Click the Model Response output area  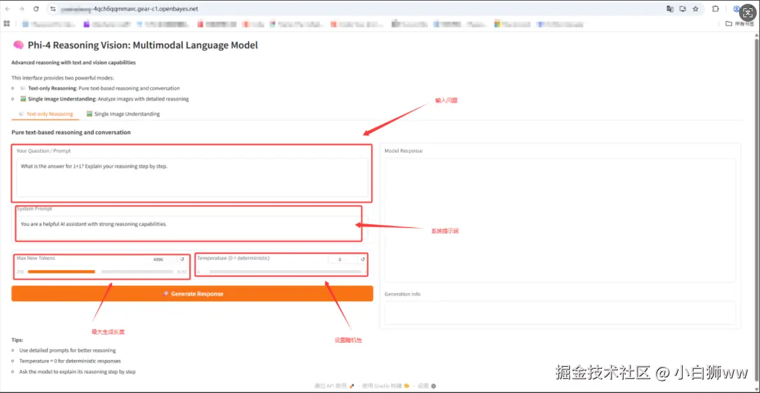click(560, 220)
